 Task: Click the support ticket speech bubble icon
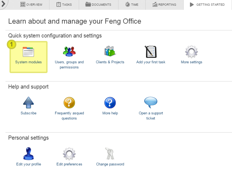(x=151, y=102)
